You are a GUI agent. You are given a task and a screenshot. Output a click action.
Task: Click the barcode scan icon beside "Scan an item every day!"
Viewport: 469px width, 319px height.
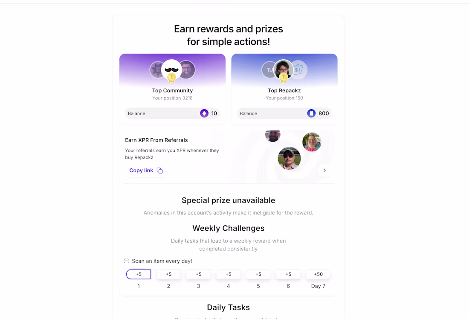pos(126,261)
